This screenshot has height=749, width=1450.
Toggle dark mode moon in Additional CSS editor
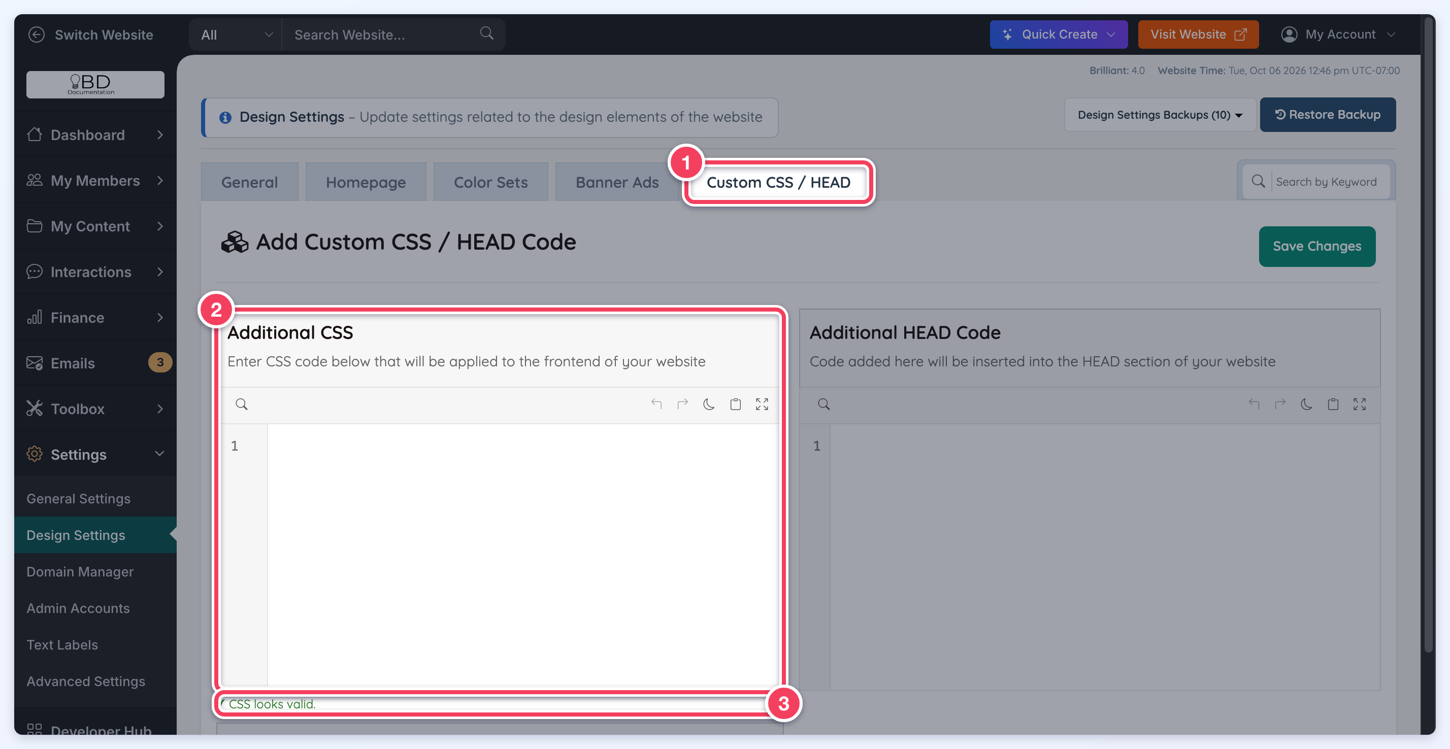click(709, 403)
